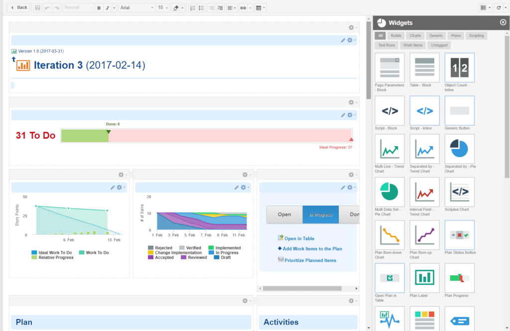Image resolution: width=510 pixels, height=331 pixels.
Task: Click the insert link icon in the toolbar
Action: pyautogui.click(x=244, y=7)
